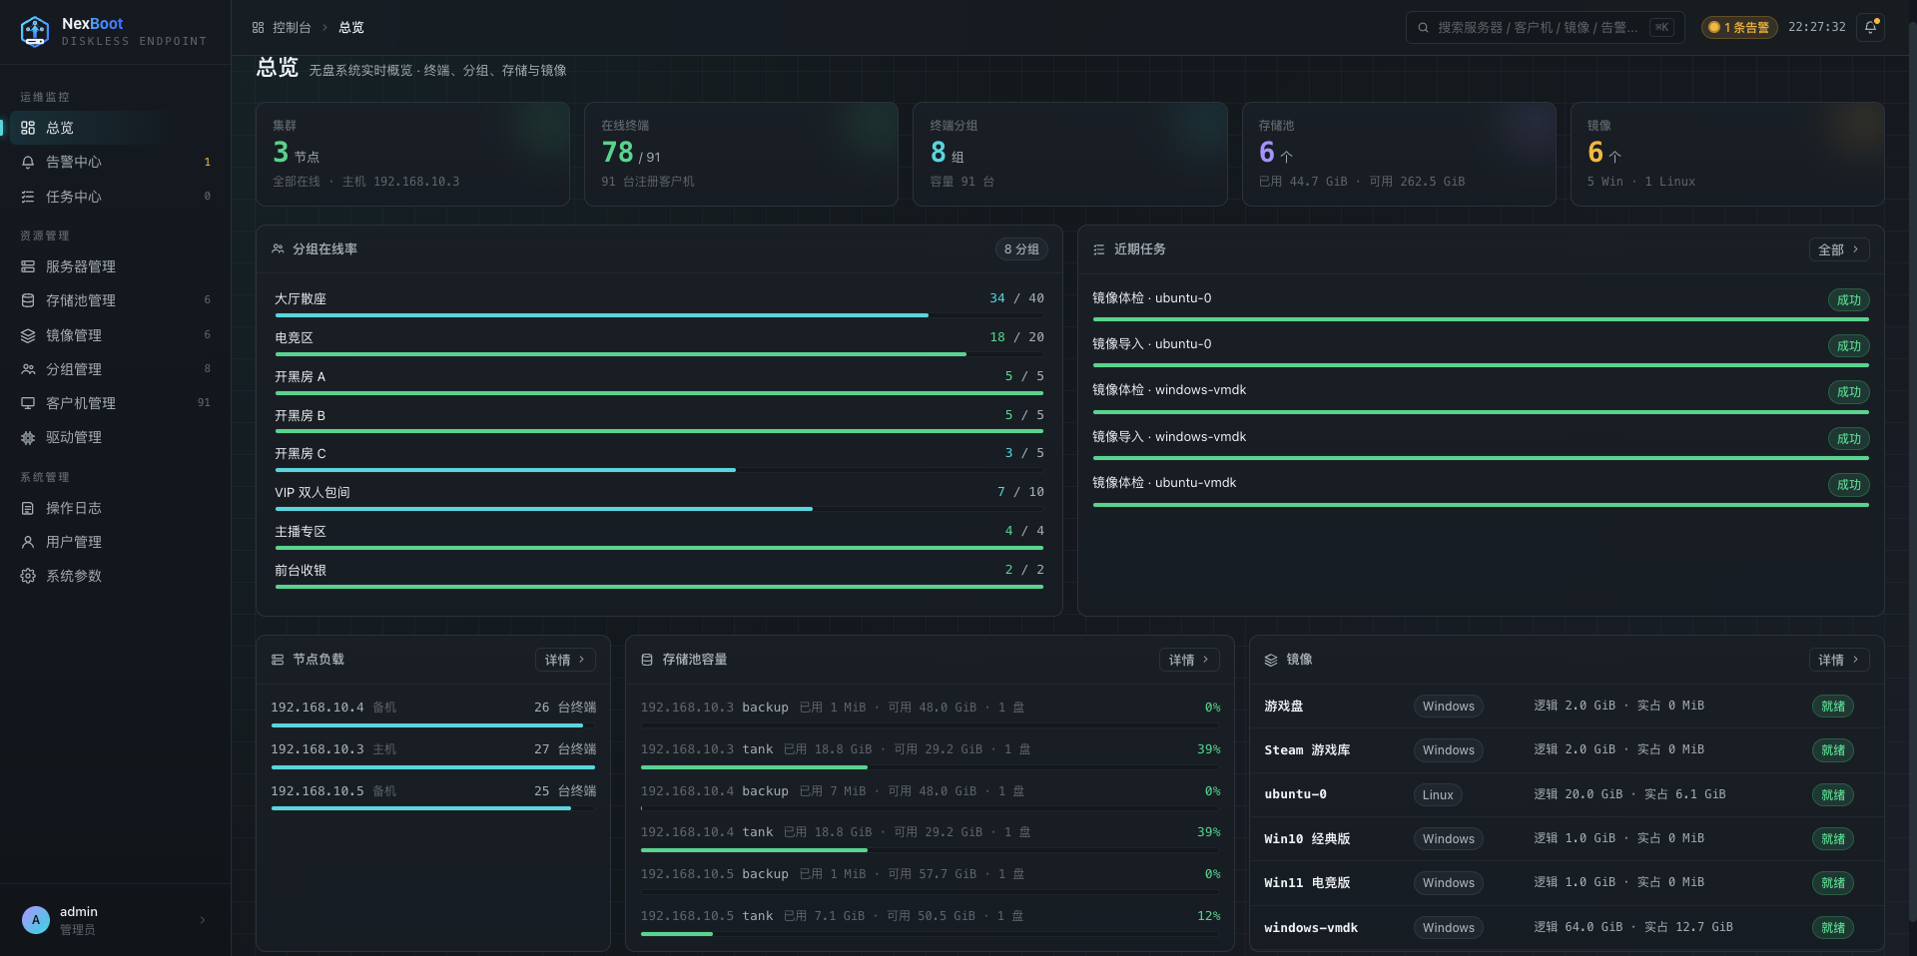Screen dimensions: 1917x956
Task: Click the search magnifier icon
Action: pyautogui.click(x=1424, y=28)
